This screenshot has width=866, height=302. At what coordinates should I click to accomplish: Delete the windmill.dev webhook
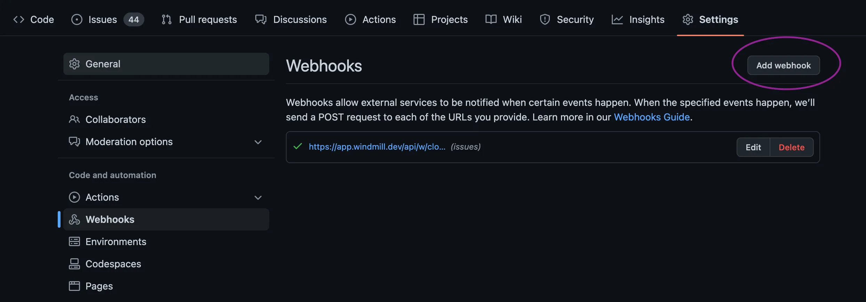coord(791,147)
